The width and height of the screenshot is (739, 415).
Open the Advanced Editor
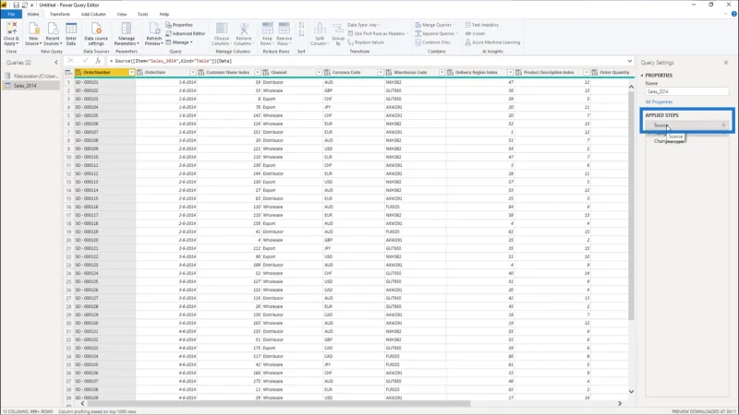pyautogui.click(x=186, y=33)
